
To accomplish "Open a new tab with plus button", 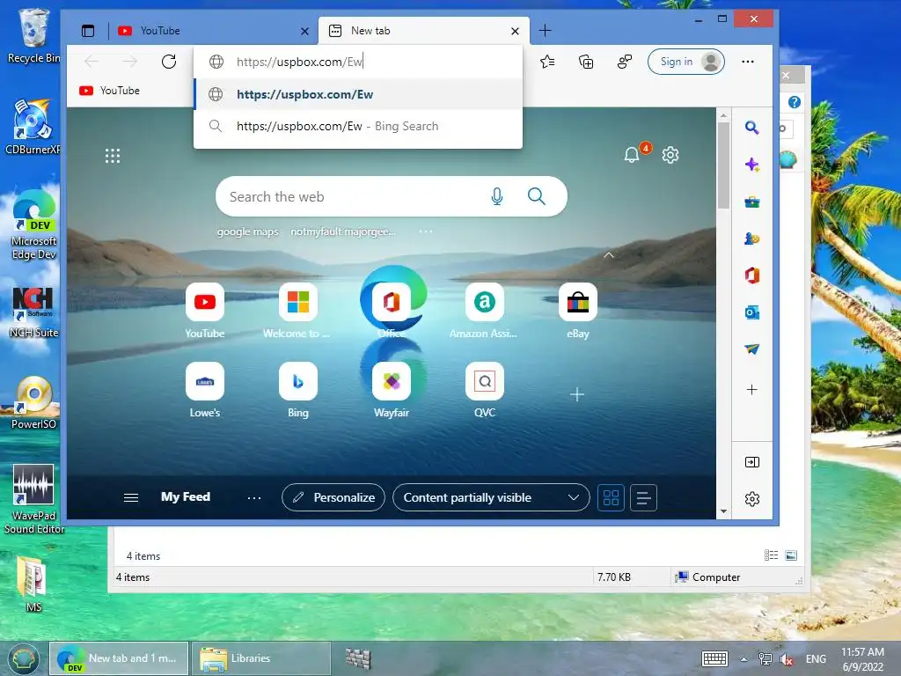I will (x=545, y=31).
